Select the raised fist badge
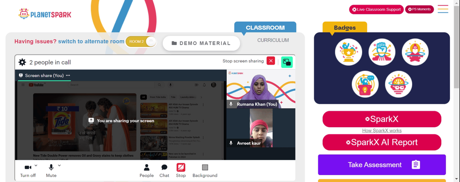 [x=382, y=52]
